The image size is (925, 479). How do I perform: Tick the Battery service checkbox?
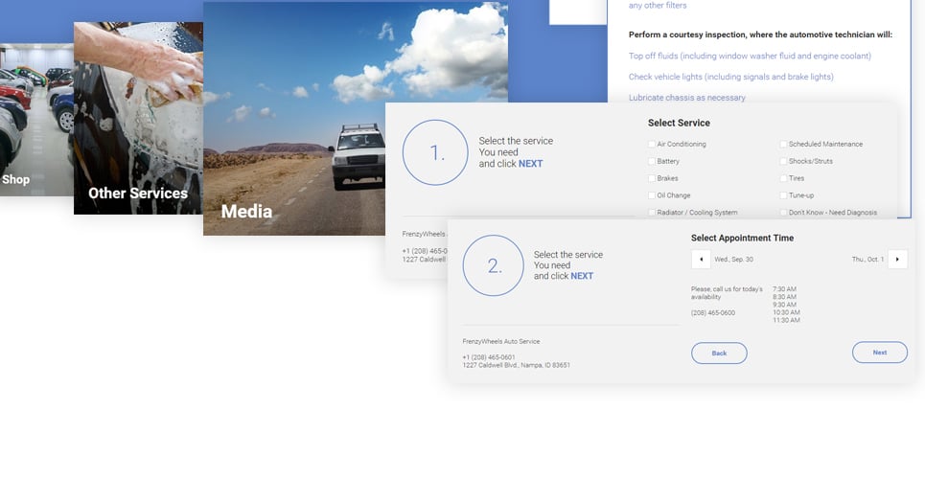click(x=652, y=161)
